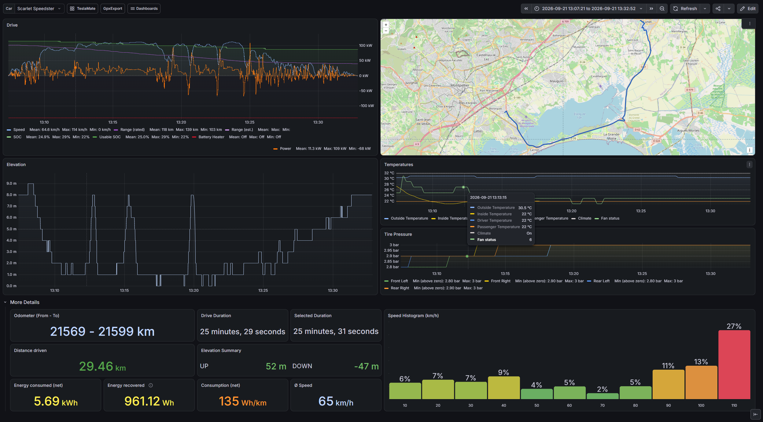Click the Montpellier label on the map
Image resolution: width=763 pixels, height=422 pixels.
point(460,85)
